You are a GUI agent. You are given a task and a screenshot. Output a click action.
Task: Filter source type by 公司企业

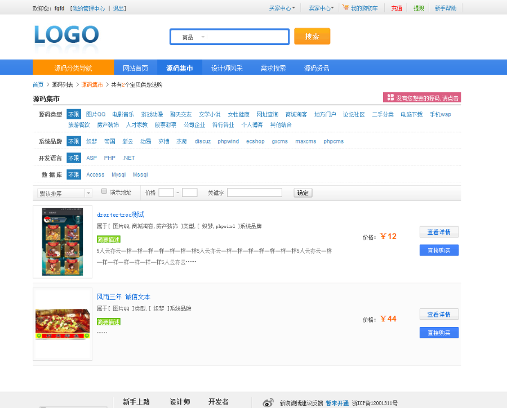click(x=194, y=125)
